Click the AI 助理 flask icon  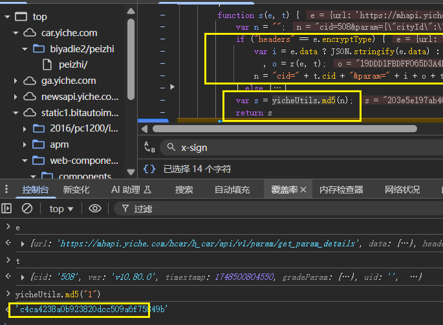tap(147, 190)
